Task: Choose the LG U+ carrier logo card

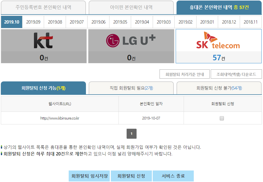Action: (x=131, y=46)
